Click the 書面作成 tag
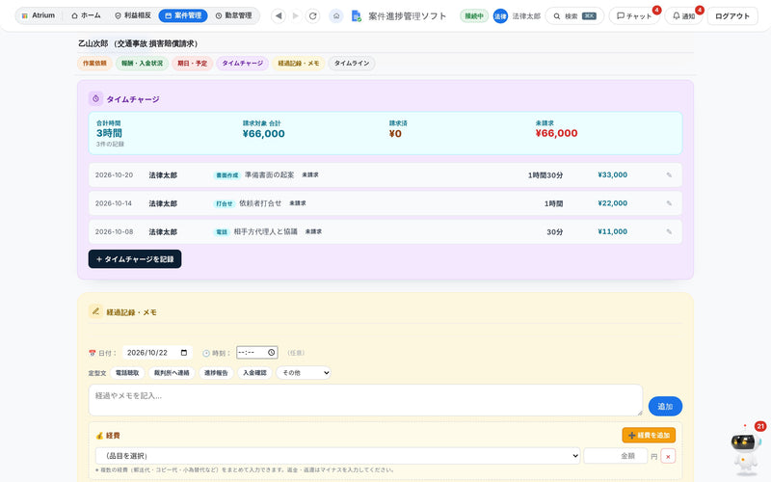771x482 pixels. 227,175
